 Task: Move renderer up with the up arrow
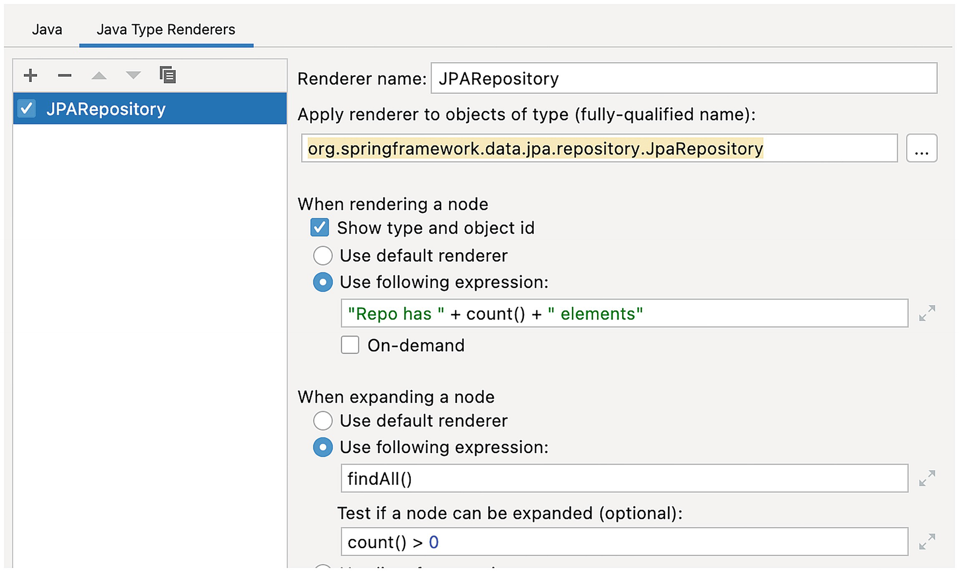99,75
